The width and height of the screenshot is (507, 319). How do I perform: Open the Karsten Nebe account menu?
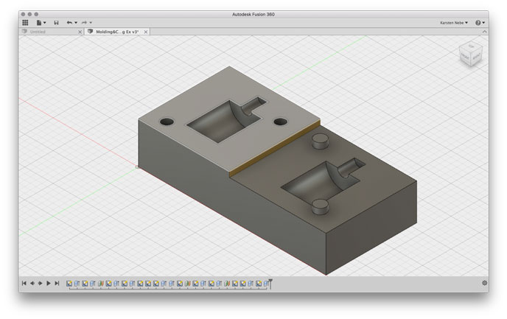point(454,23)
